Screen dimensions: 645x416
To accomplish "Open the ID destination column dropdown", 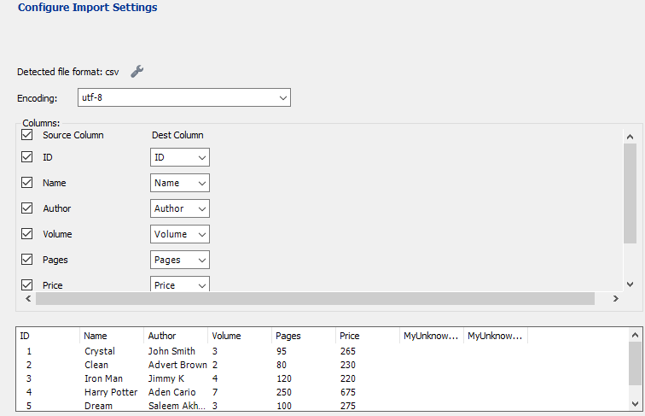I will tap(180, 157).
